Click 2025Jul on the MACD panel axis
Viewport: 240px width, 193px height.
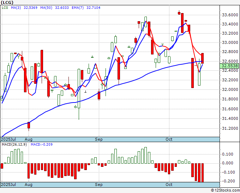click(8, 185)
